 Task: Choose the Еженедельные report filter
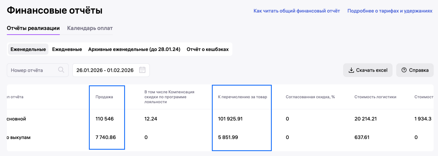28,49
